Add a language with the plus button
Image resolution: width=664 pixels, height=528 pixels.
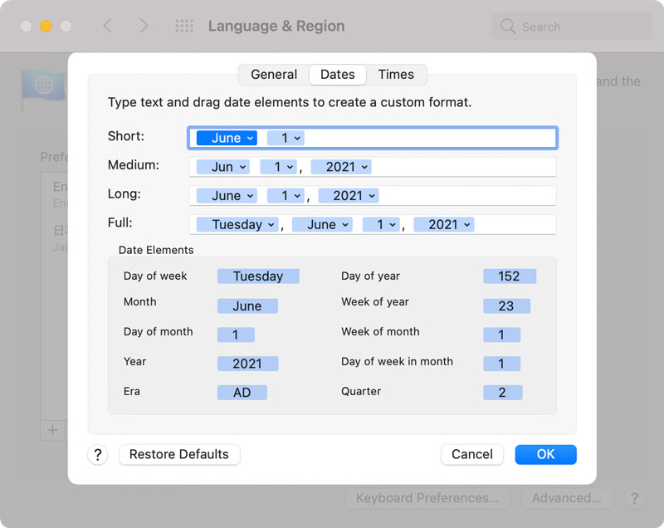click(53, 431)
